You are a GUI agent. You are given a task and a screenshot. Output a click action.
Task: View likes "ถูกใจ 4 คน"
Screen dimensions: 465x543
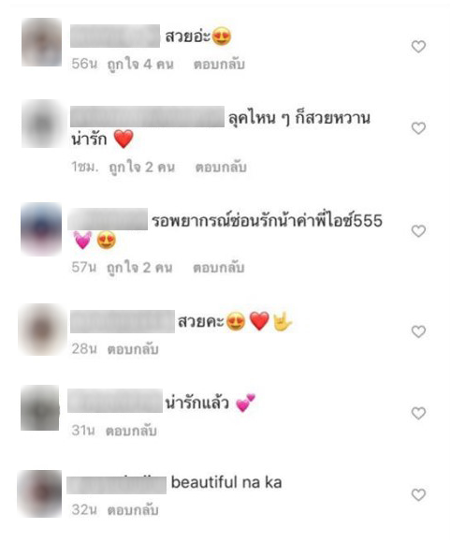(140, 65)
